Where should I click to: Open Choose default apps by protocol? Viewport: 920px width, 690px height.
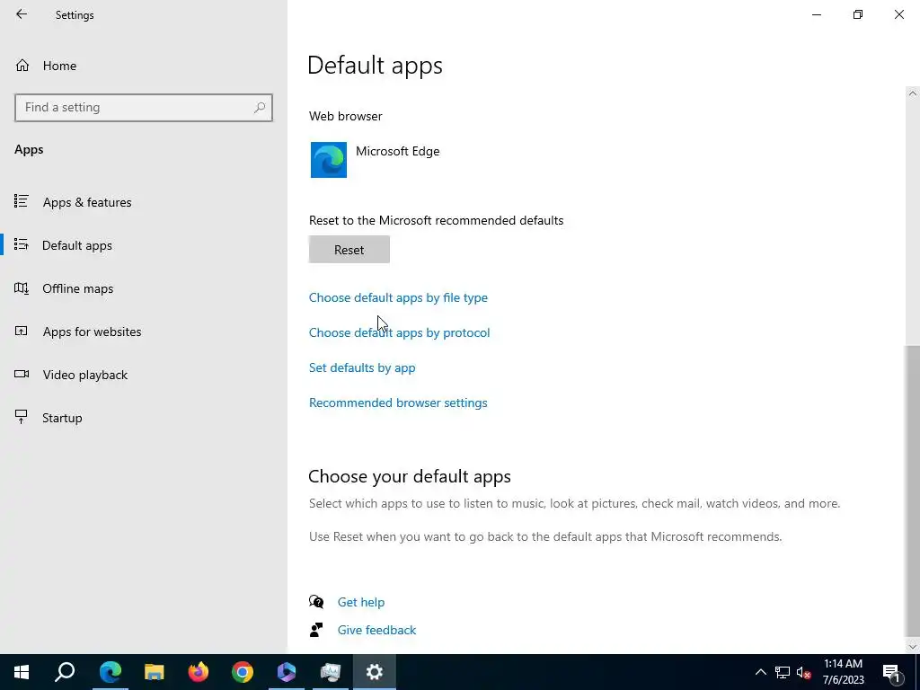(x=399, y=332)
